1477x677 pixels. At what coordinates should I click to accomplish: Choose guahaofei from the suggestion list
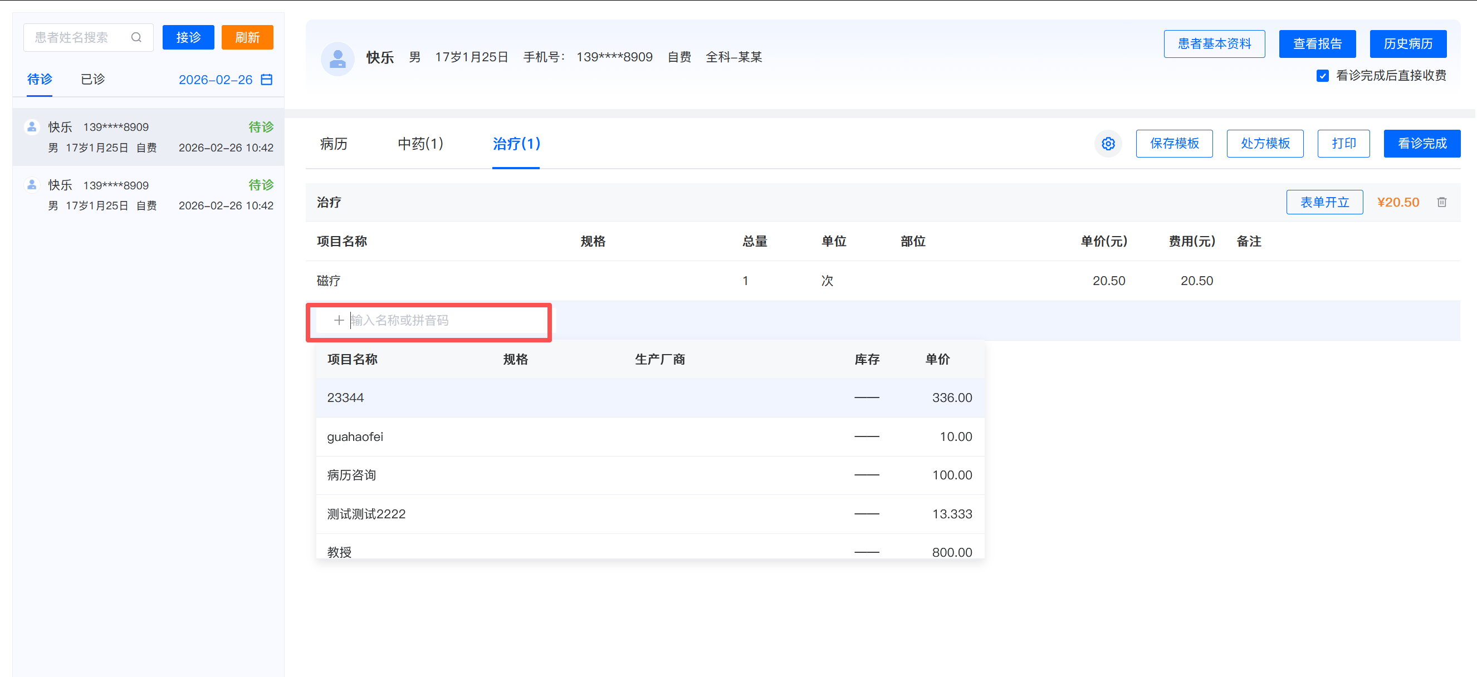click(355, 437)
